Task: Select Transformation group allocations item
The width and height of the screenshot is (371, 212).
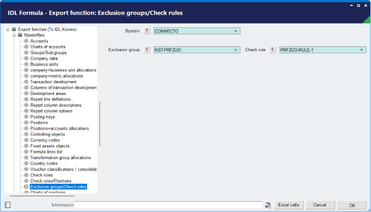Action: click(x=61, y=158)
